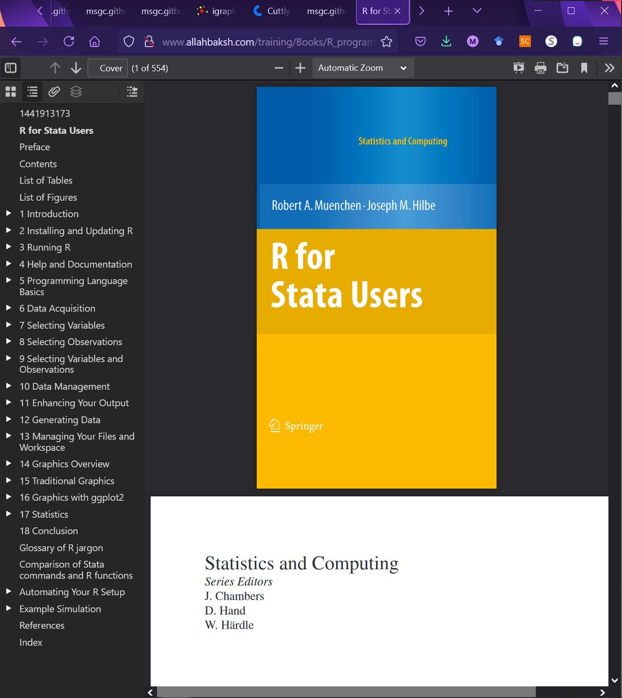Open the 18 Conclusion entry

[x=49, y=531]
